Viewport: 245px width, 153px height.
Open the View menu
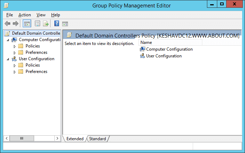point(41,15)
